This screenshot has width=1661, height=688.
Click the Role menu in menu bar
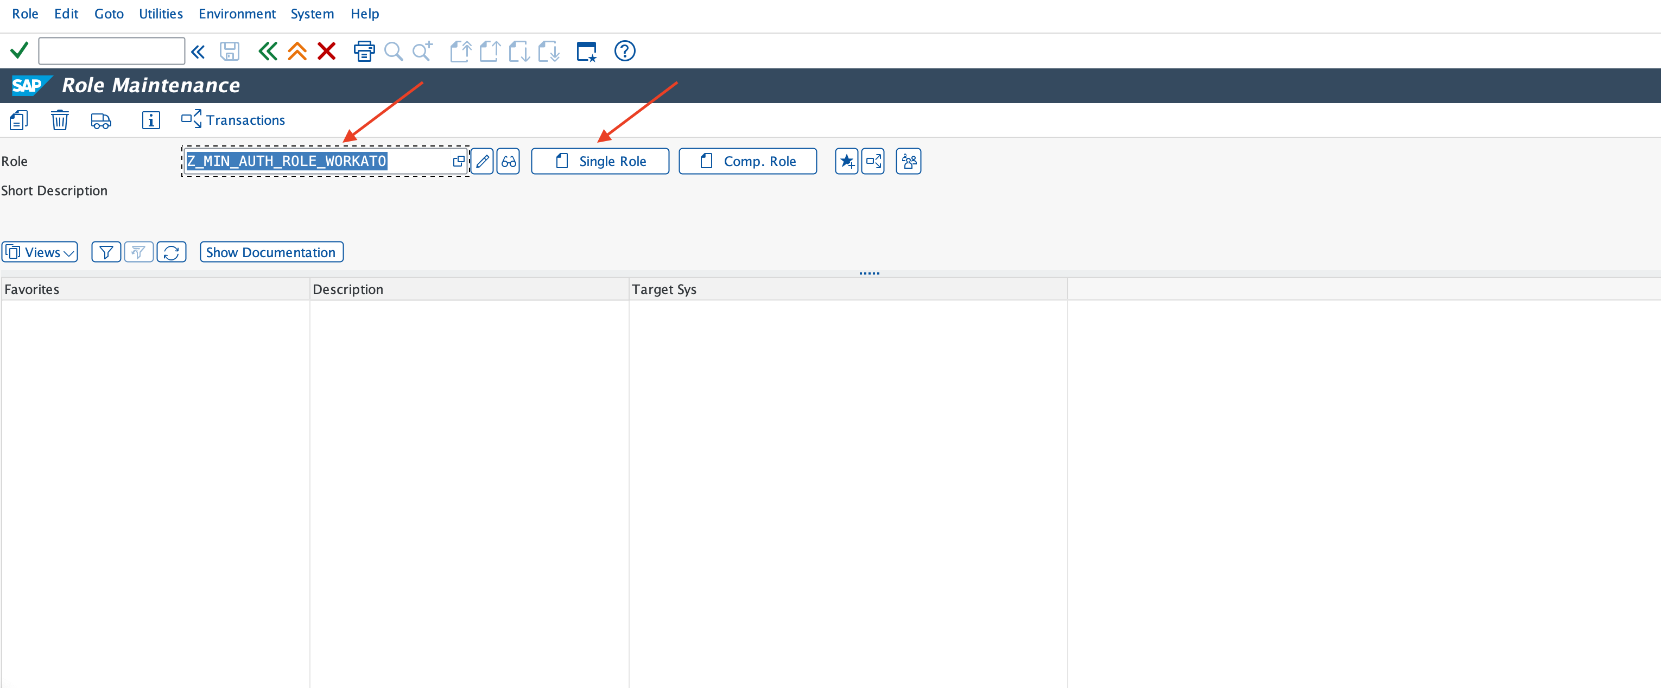coord(23,12)
